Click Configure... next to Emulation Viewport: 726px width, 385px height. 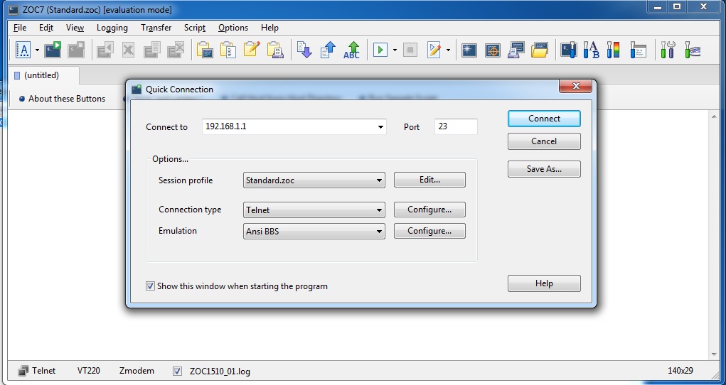(429, 231)
